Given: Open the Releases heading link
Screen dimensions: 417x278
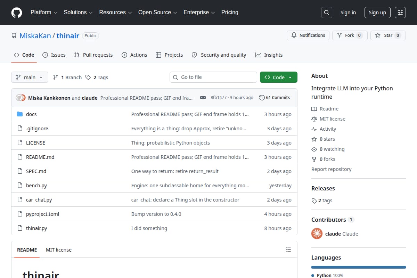Looking at the screenshot, I should (323, 188).
